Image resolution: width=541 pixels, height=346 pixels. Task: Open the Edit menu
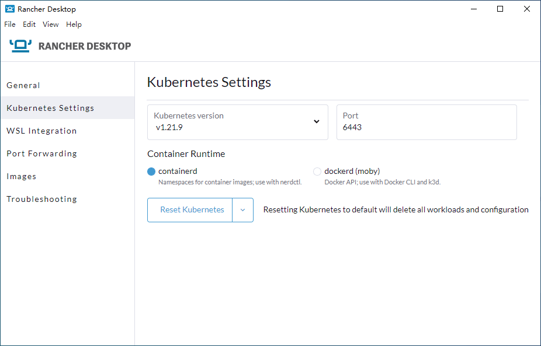(x=29, y=24)
